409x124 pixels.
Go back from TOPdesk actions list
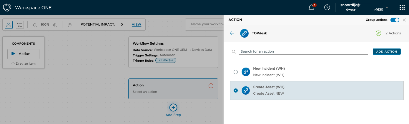pyautogui.click(x=232, y=33)
